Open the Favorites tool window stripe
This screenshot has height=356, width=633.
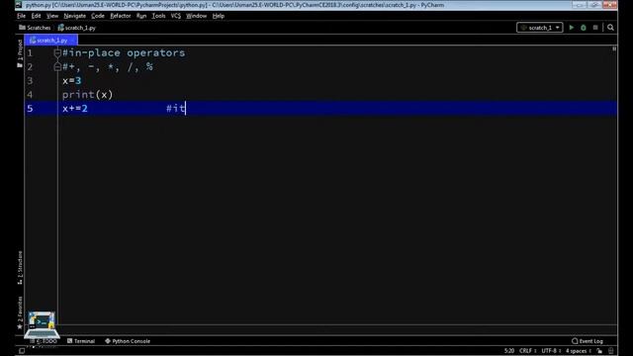point(20,312)
